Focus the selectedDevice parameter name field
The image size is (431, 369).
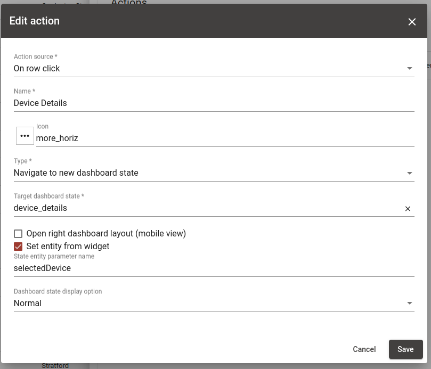tap(213, 268)
